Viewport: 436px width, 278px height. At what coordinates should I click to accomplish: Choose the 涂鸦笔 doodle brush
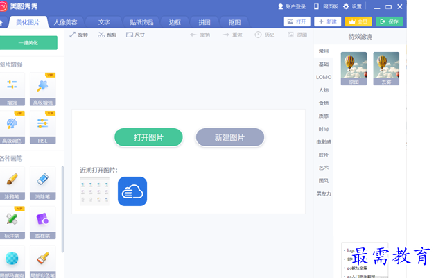pos(12,183)
